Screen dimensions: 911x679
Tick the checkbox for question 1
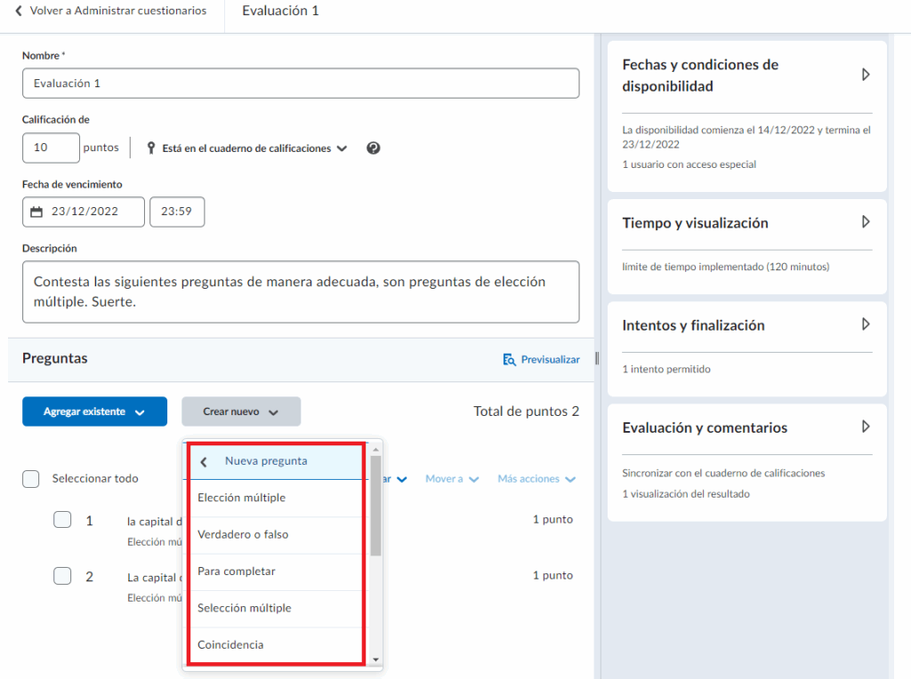[62, 520]
